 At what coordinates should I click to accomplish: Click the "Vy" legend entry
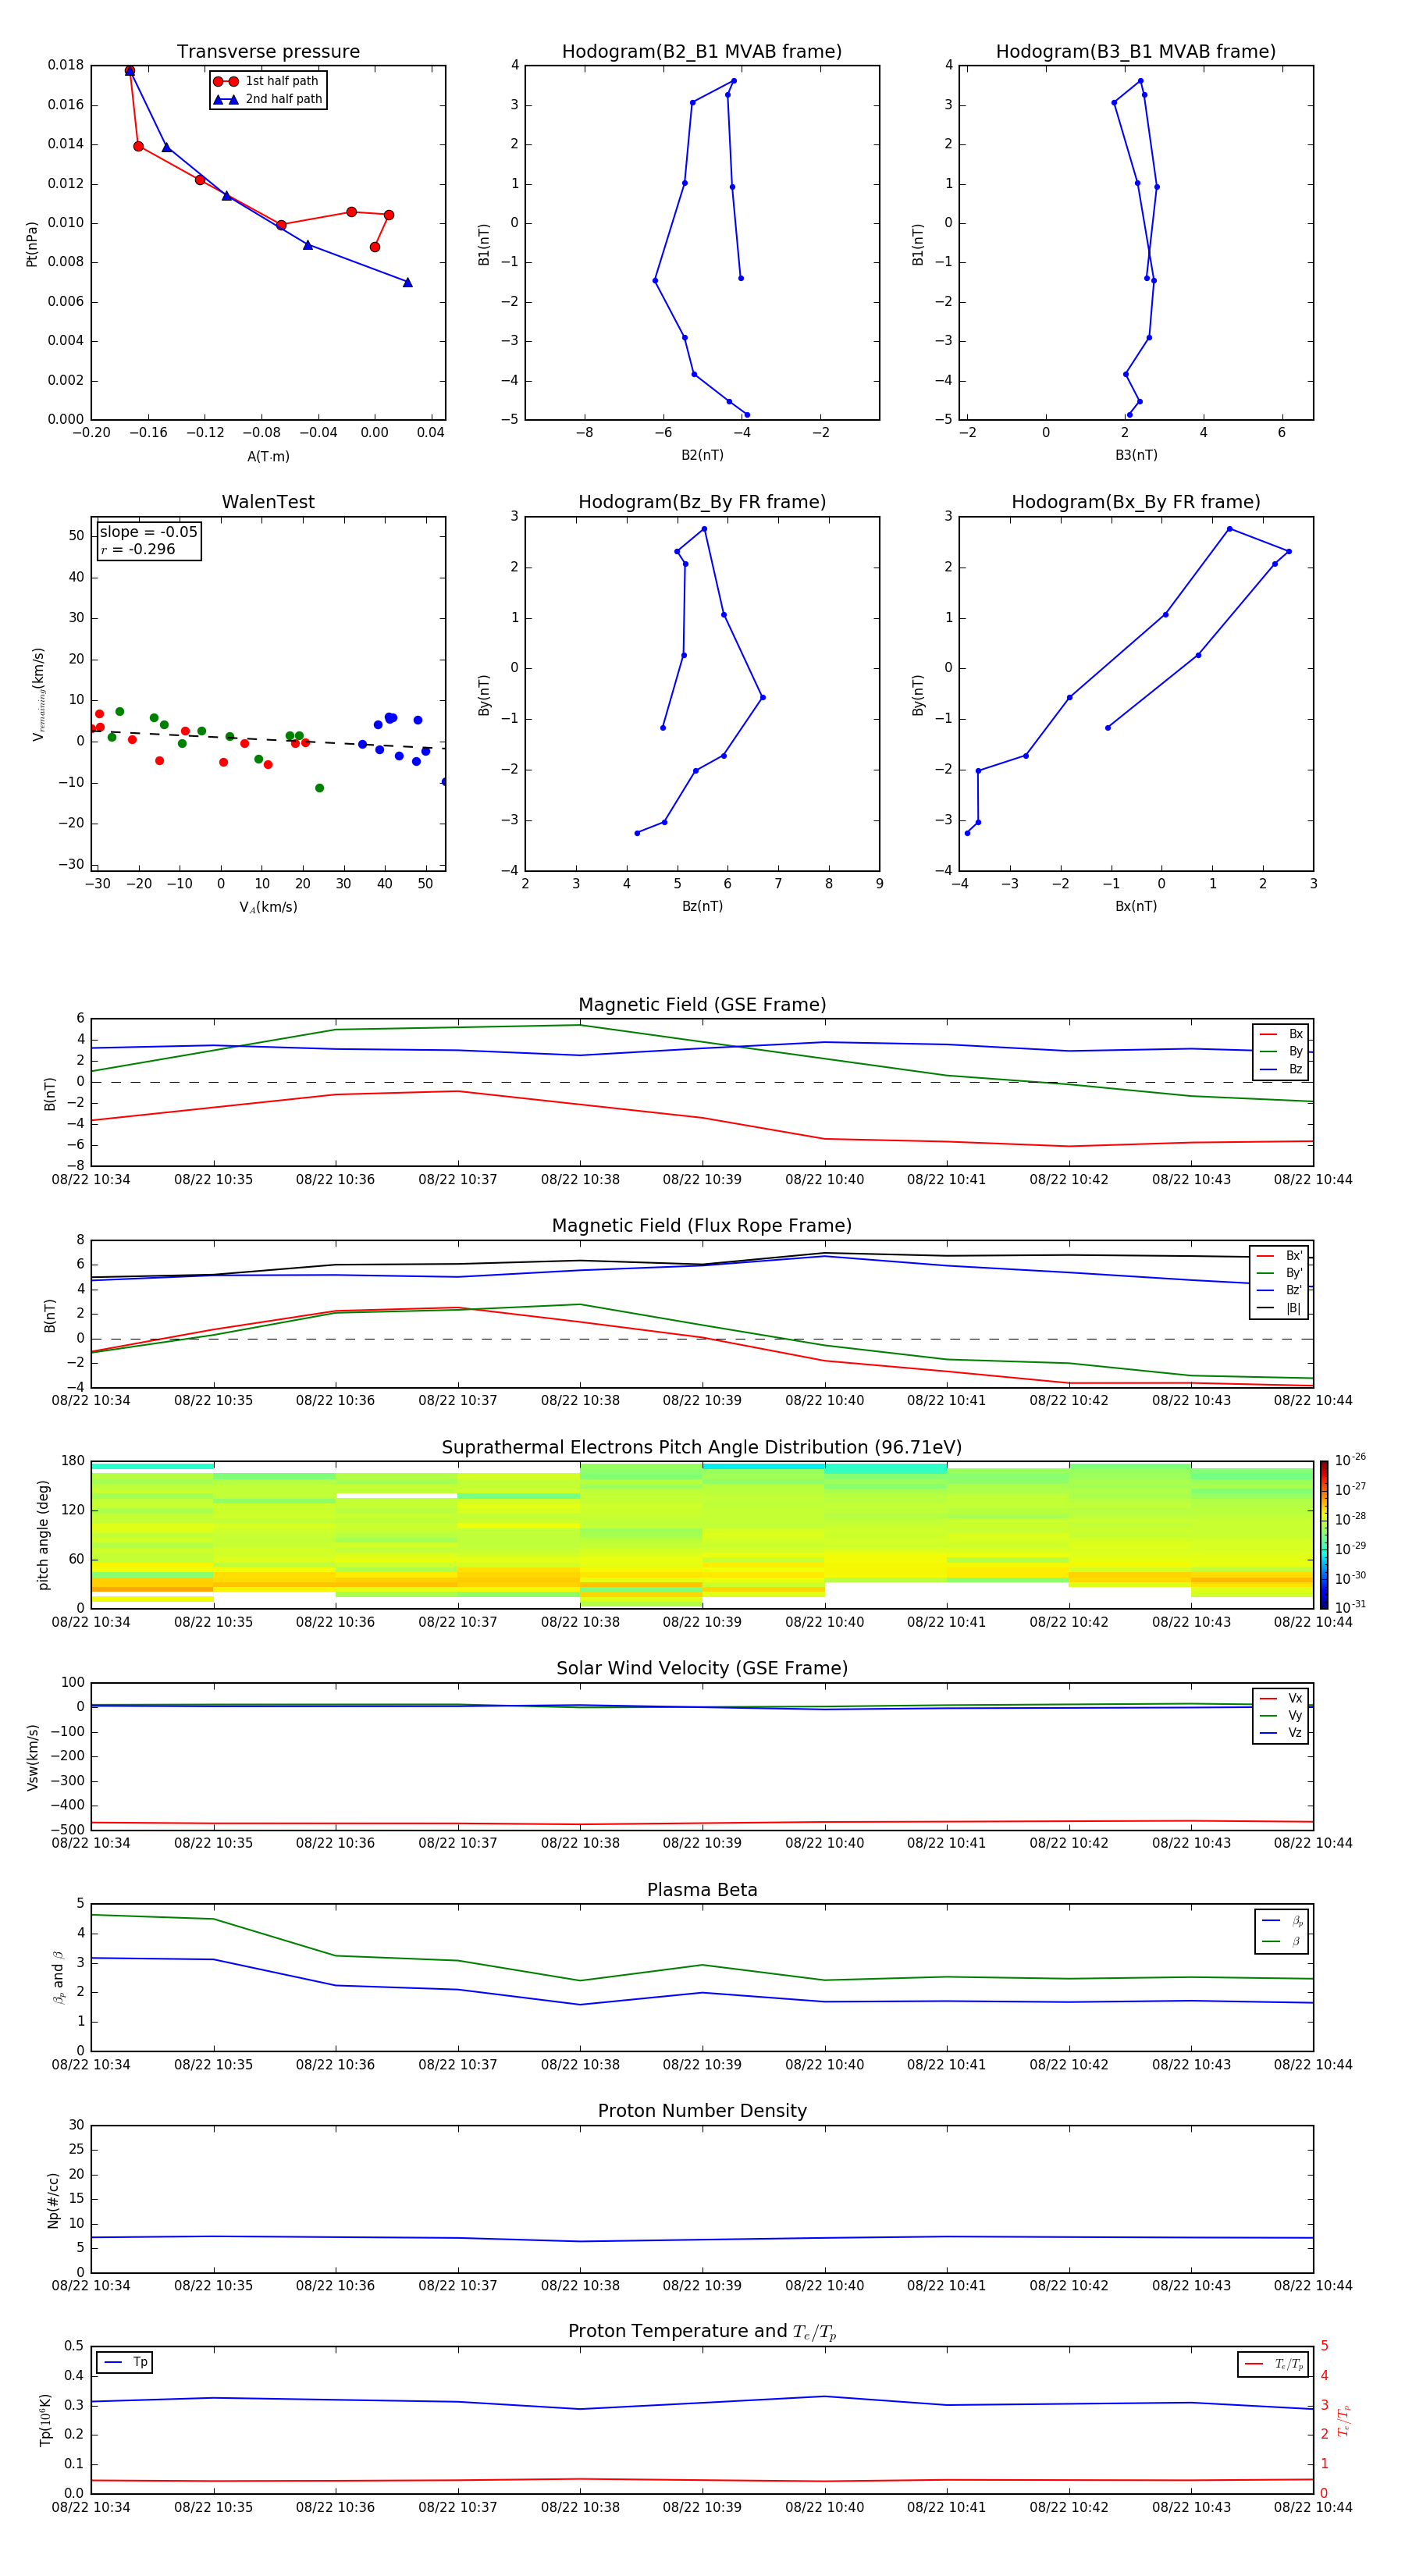(x=1281, y=1715)
